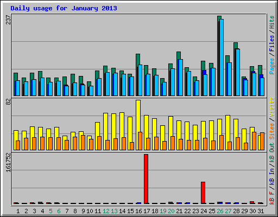This screenshot has width=278, height=217.
Task: Click the 161752 axis value of bottom chart
Action: coord(8,163)
